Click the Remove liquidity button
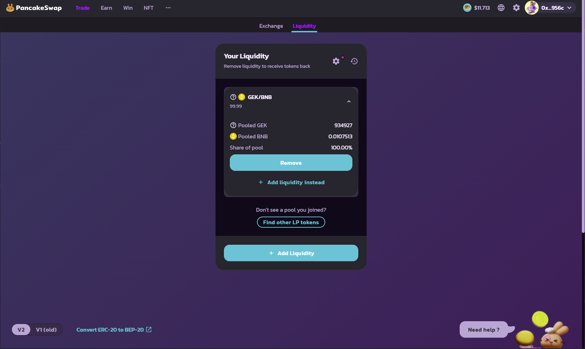The image size is (585, 349). pos(291,163)
